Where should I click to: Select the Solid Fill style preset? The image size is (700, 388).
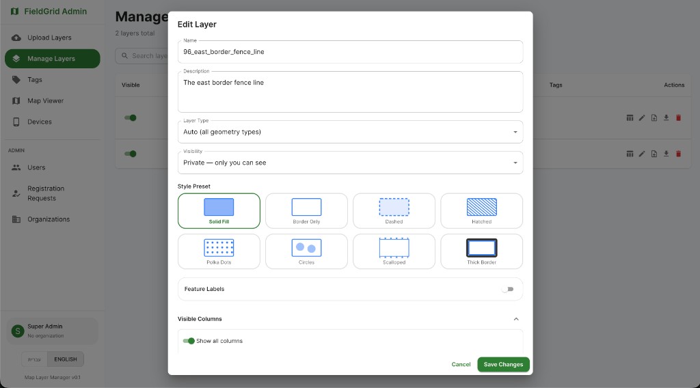[219, 211]
